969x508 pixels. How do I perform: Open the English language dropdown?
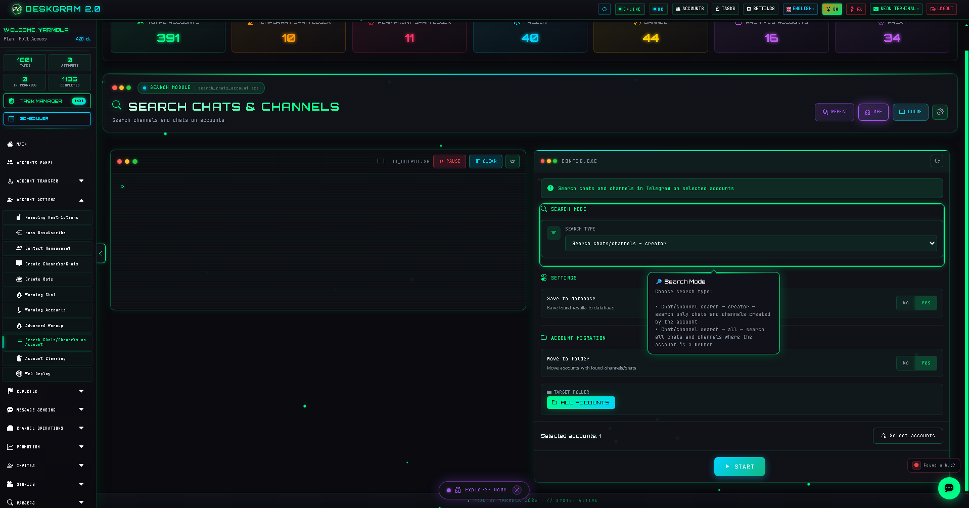(800, 9)
